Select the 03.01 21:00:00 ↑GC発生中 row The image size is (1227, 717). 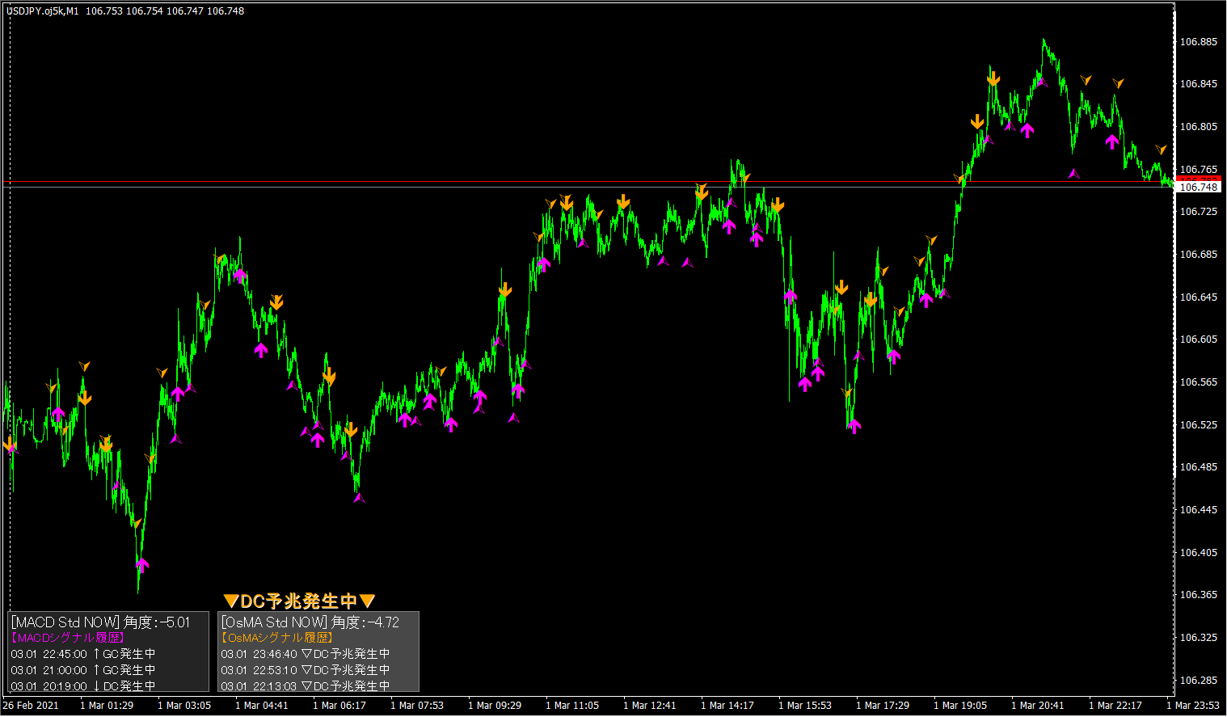[83, 670]
